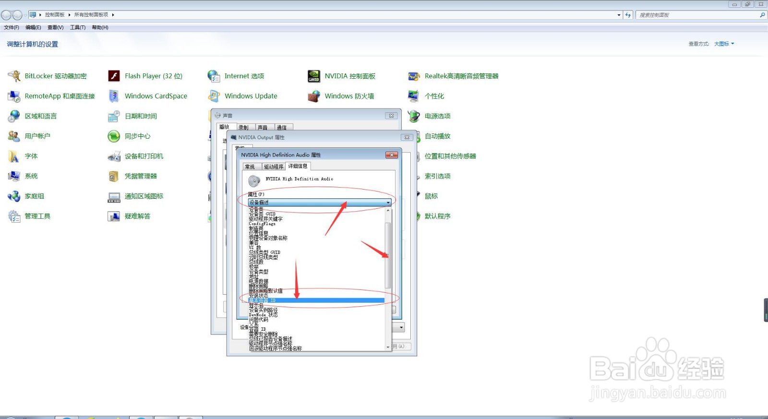Open Realtek高清晰音频管理器
The height and width of the screenshot is (419, 768).
[x=453, y=76]
